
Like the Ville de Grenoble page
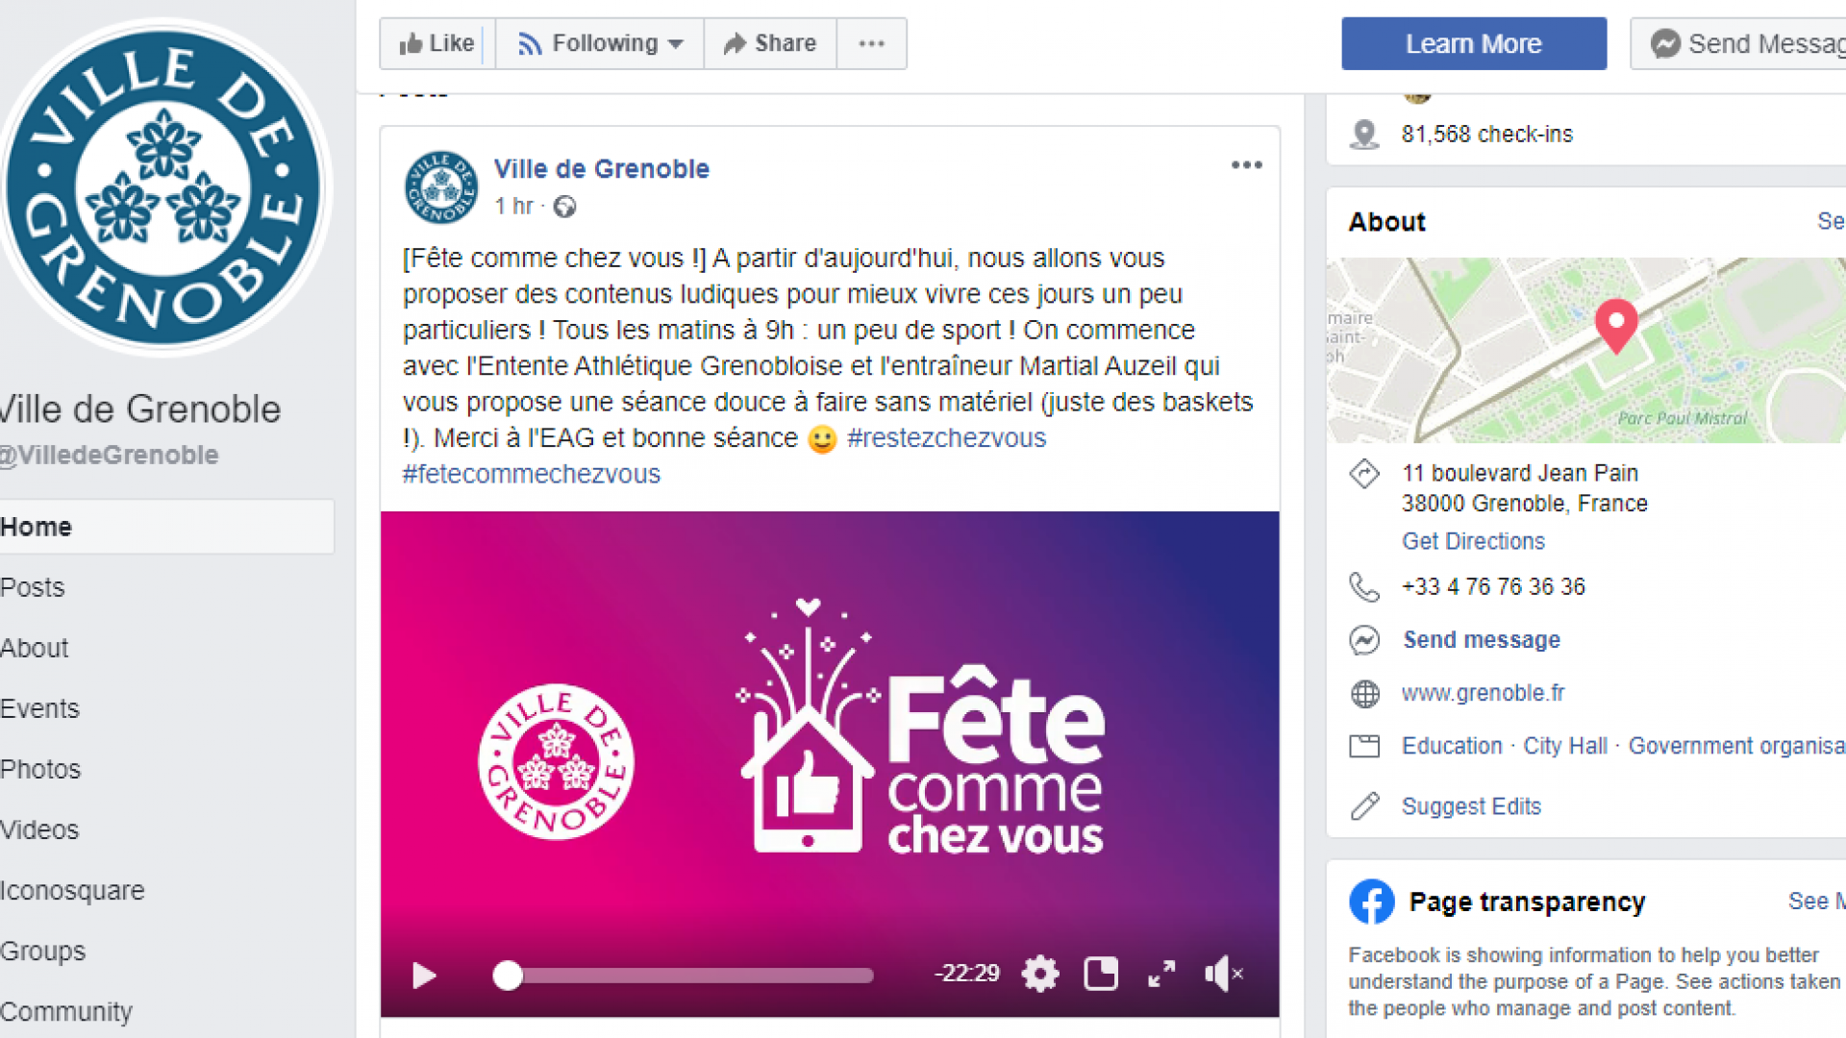point(437,43)
